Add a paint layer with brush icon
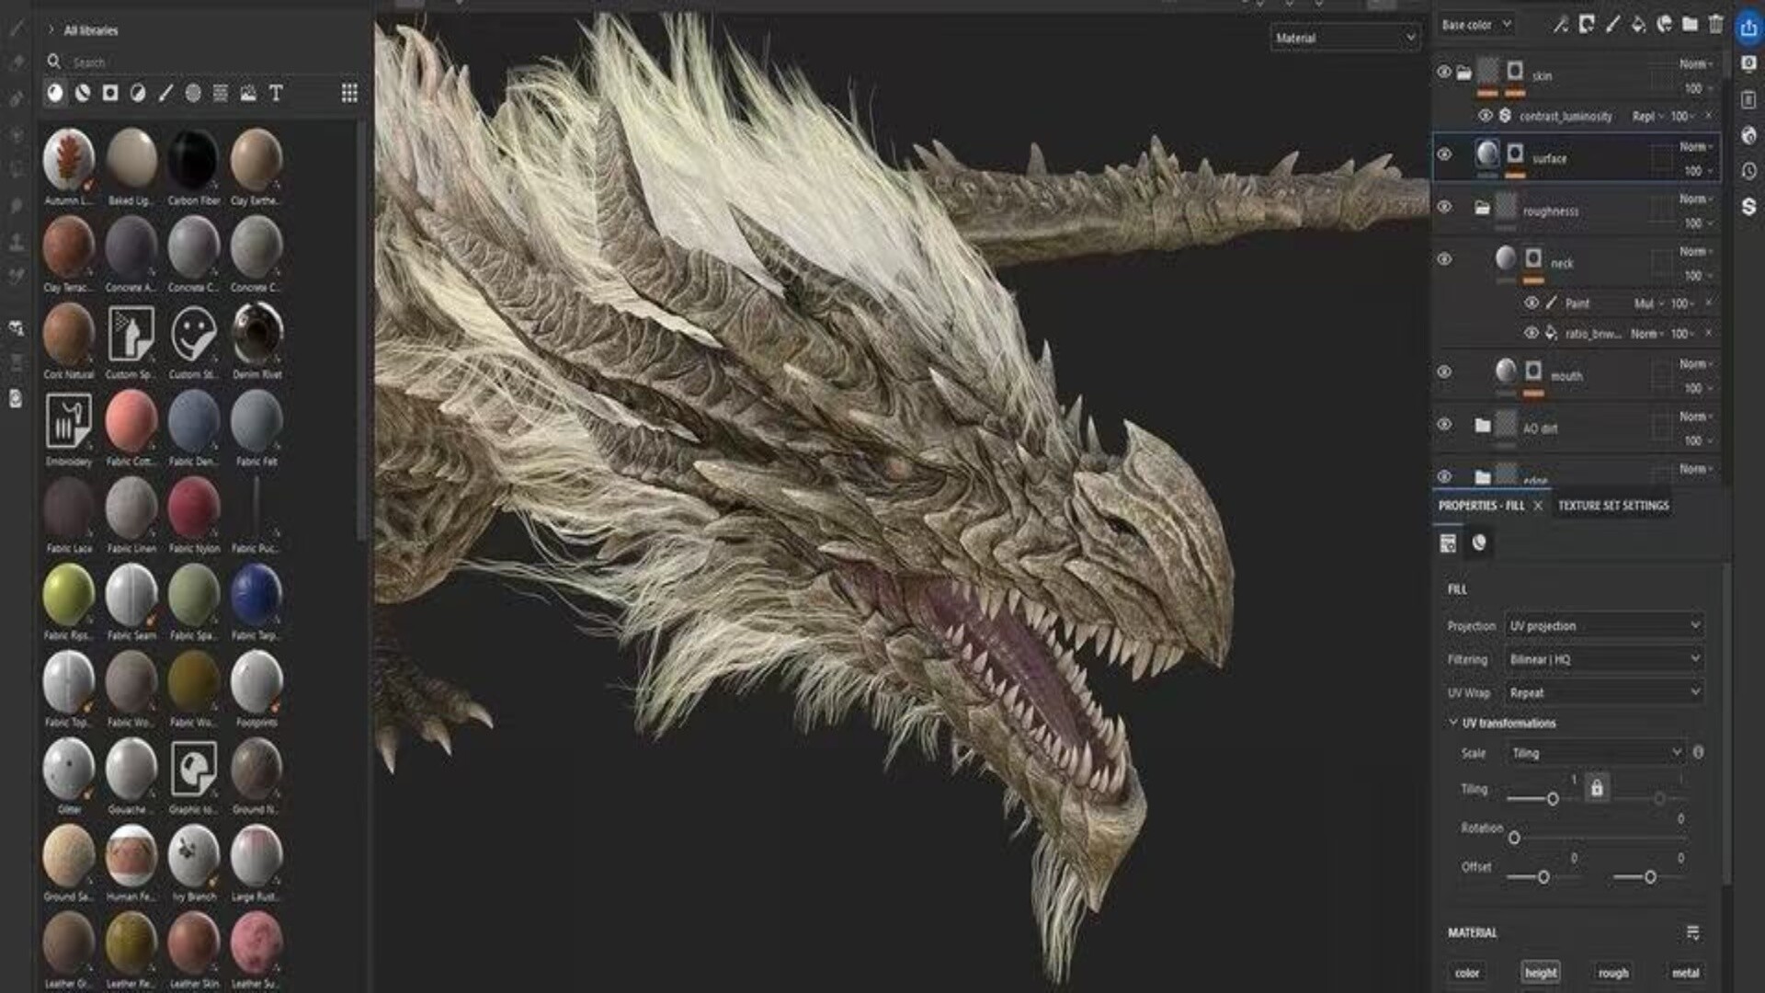Image resolution: width=1765 pixels, height=993 pixels. 1612,25
